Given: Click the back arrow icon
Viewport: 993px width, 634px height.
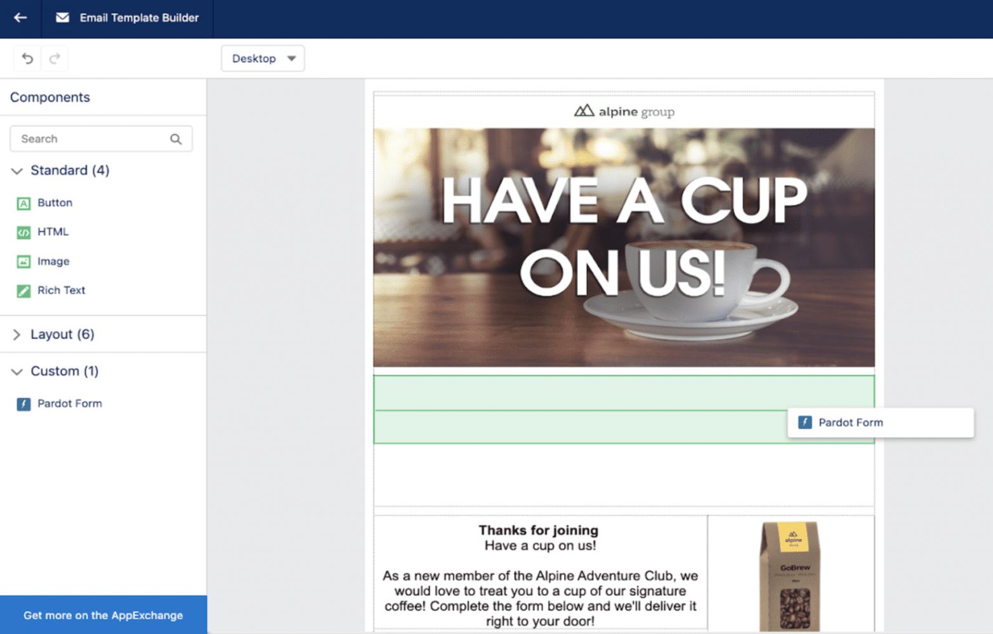Looking at the screenshot, I should point(20,18).
